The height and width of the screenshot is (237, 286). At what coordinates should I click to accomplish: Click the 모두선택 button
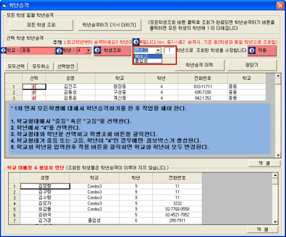16,66
